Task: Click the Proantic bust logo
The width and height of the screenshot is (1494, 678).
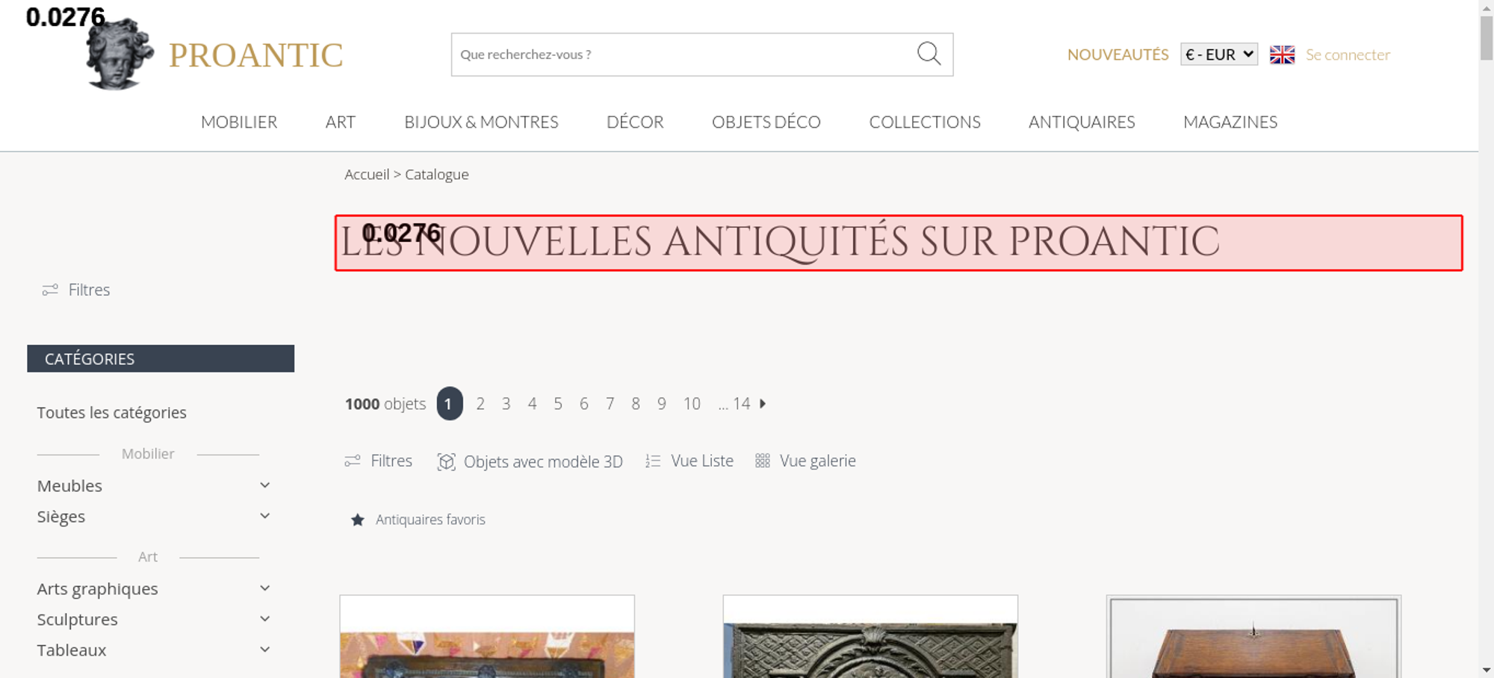Action: tap(120, 54)
